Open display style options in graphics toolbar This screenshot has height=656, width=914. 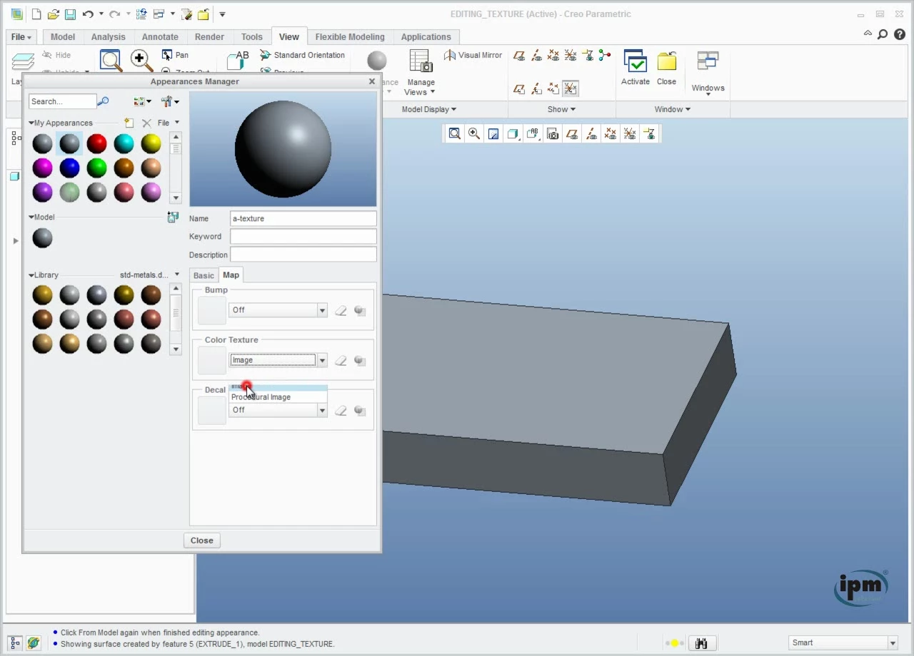[x=513, y=133]
